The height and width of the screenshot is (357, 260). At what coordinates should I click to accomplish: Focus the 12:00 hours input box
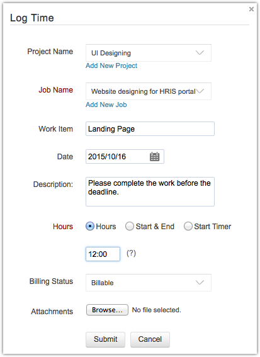click(103, 254)
